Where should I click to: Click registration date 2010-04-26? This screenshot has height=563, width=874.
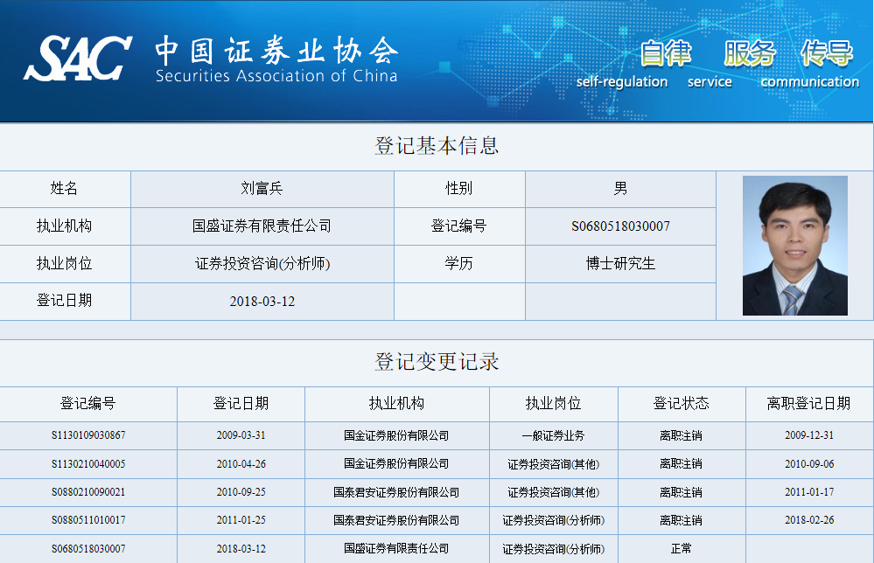click(241, 464)
